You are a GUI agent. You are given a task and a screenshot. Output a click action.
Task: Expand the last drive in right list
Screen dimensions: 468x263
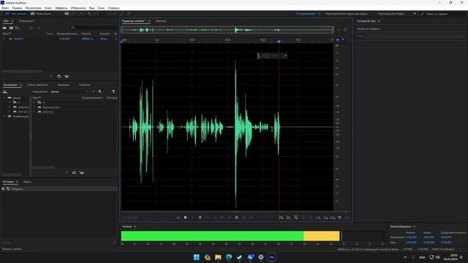pyautogui.click(x=34, y=112)
